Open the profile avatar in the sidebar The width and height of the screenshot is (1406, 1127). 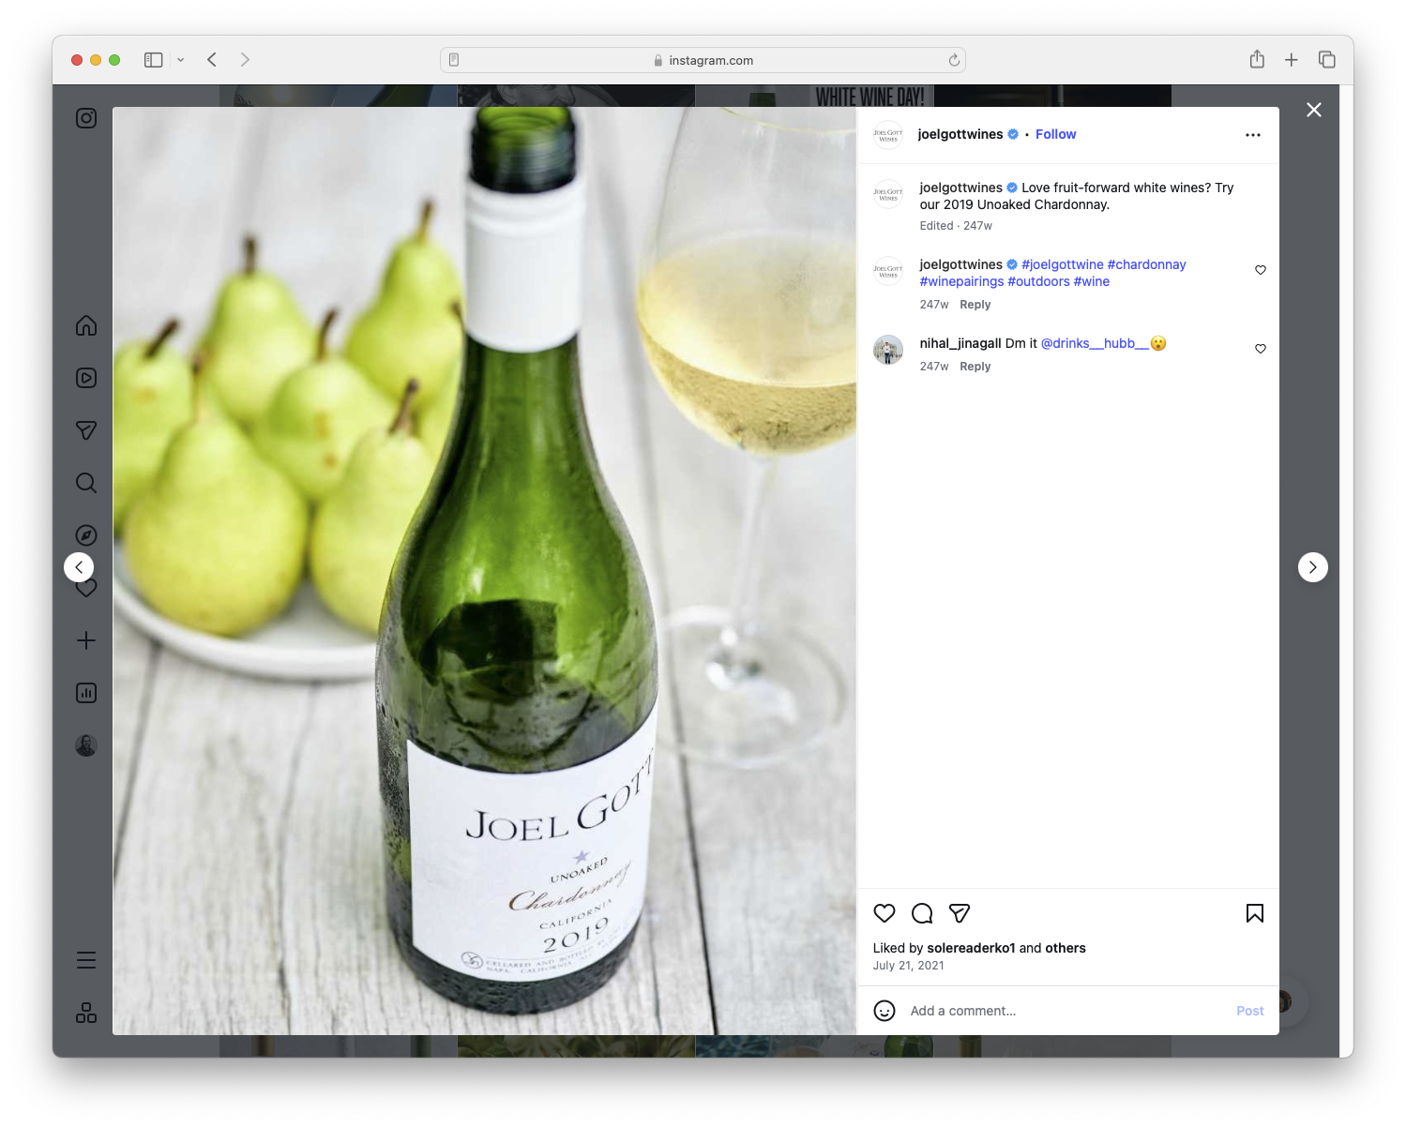click(x=86, y=745)
